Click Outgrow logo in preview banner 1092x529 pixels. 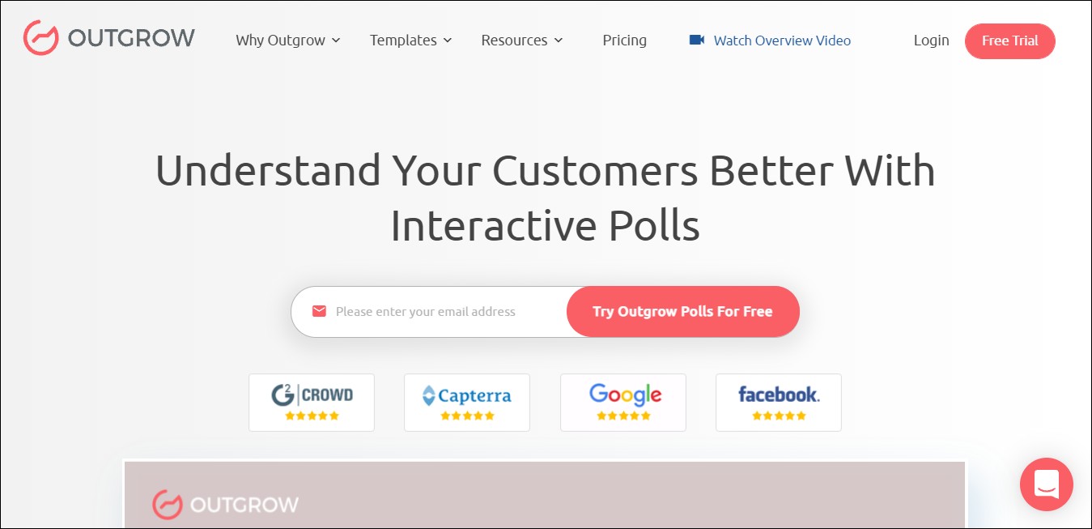pyautogui.click(x=225, y=504)
